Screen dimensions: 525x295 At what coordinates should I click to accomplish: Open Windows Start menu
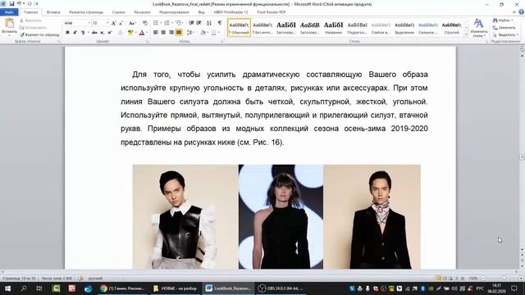7,288
